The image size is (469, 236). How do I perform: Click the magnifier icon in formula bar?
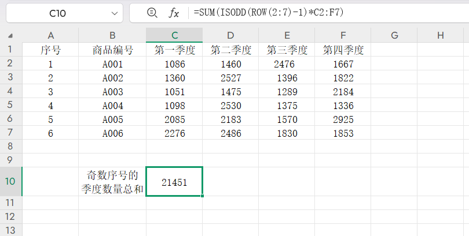tap(152, 13)
